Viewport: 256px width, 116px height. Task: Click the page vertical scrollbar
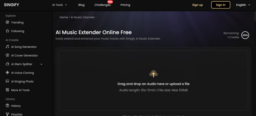click(255, 16)
